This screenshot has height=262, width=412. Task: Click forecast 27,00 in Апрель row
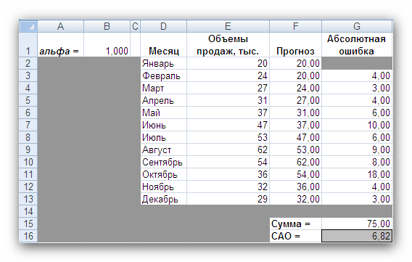click(x=296, y=100)
